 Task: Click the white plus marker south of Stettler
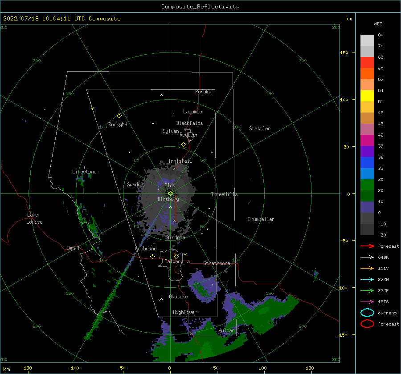[252, 179]
